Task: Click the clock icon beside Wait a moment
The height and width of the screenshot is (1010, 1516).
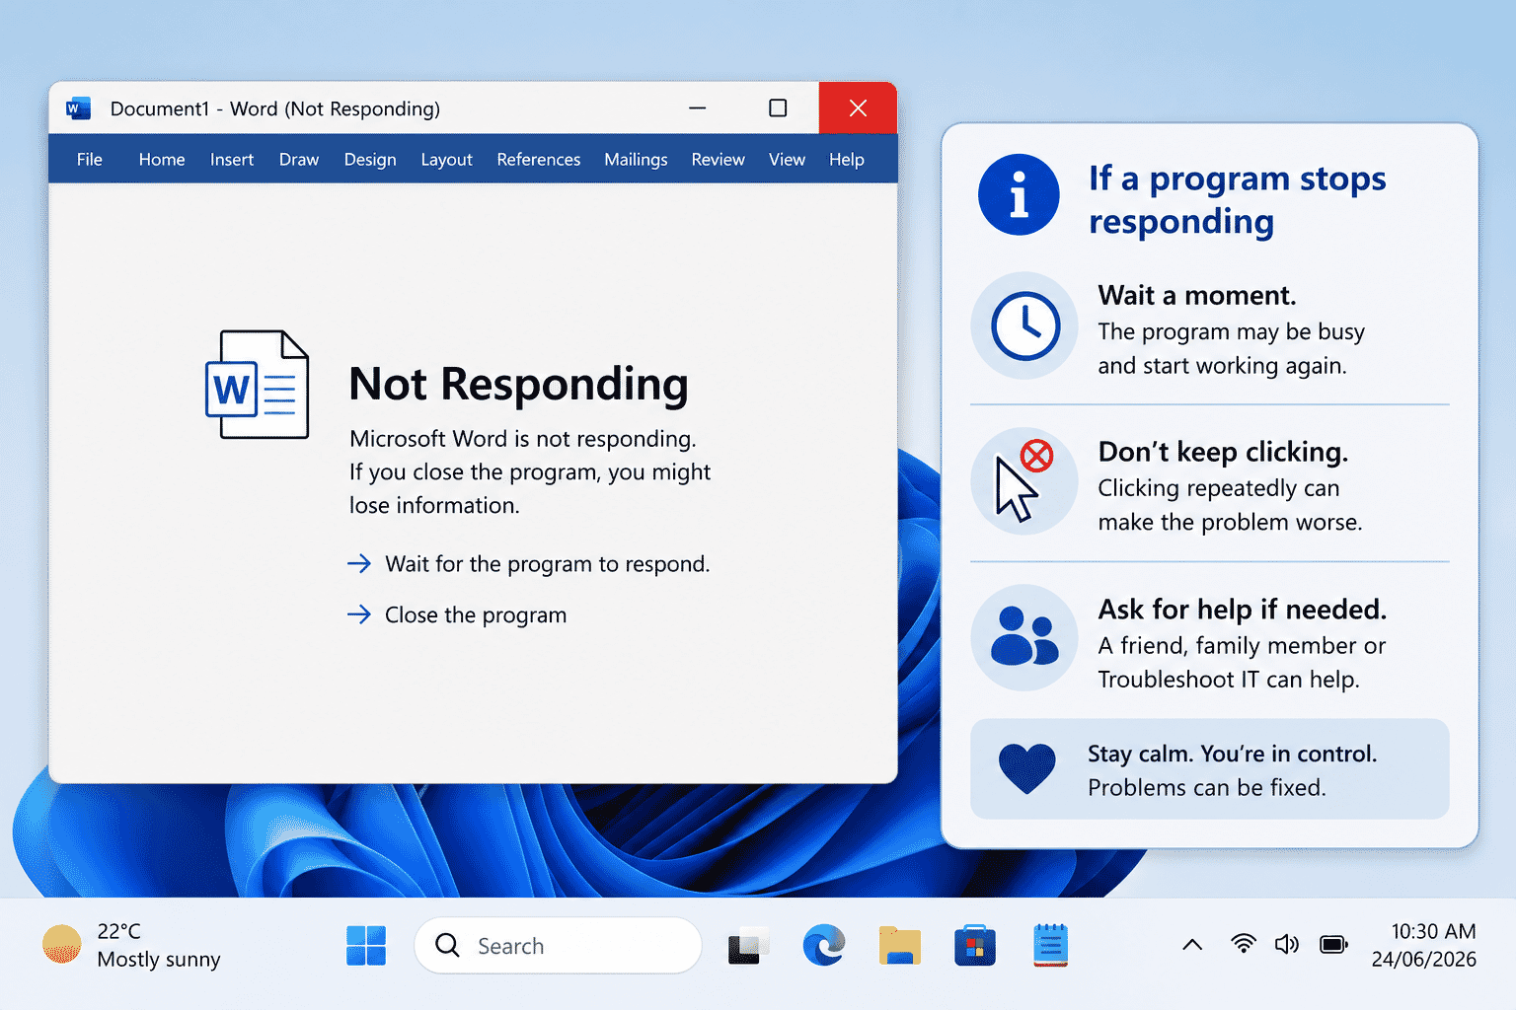Action: click(x=1025, y=325)
